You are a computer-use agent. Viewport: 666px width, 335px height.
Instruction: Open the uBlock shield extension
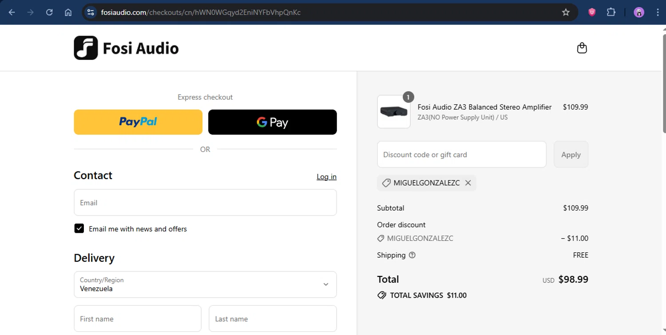pos(592,12)
